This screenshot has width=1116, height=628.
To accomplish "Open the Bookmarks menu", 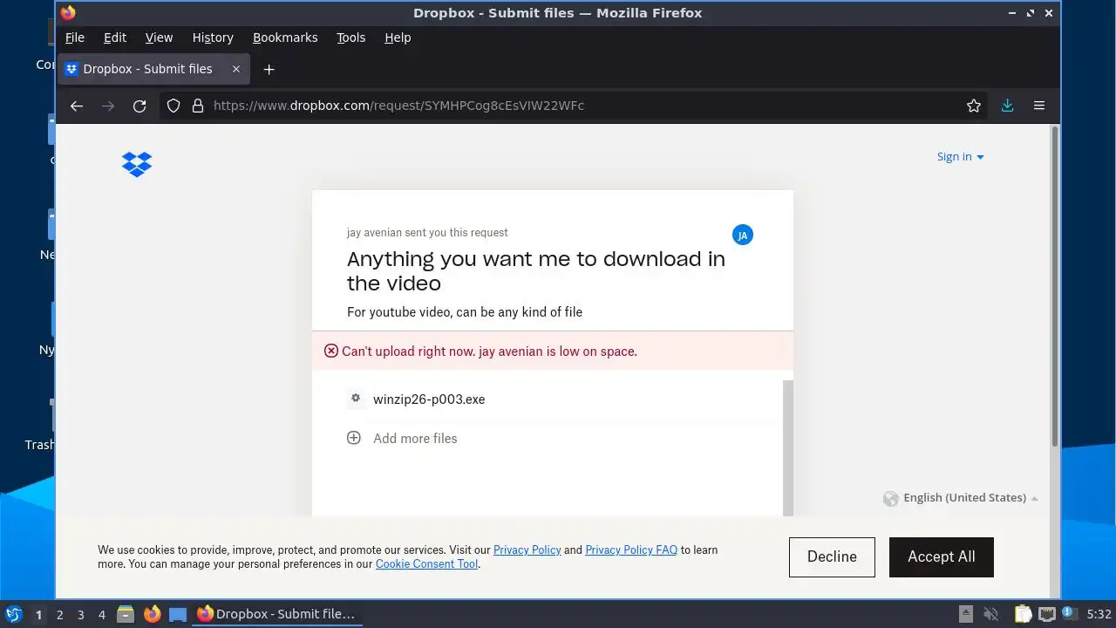I will [x=285, y=38].
